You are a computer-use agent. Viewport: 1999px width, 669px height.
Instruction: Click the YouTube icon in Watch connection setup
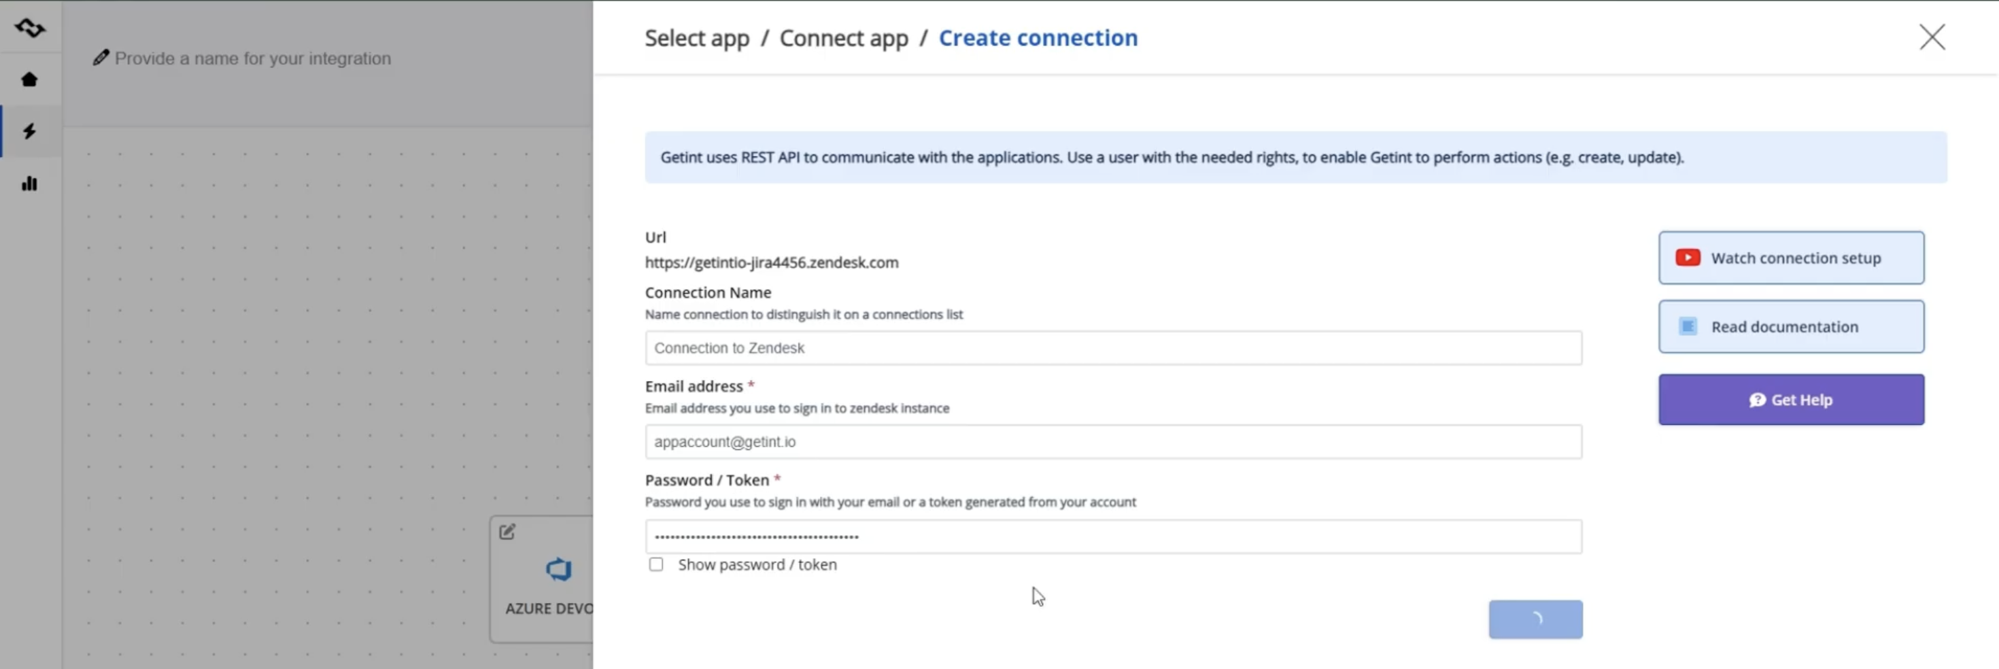[x=1687, y=258]
